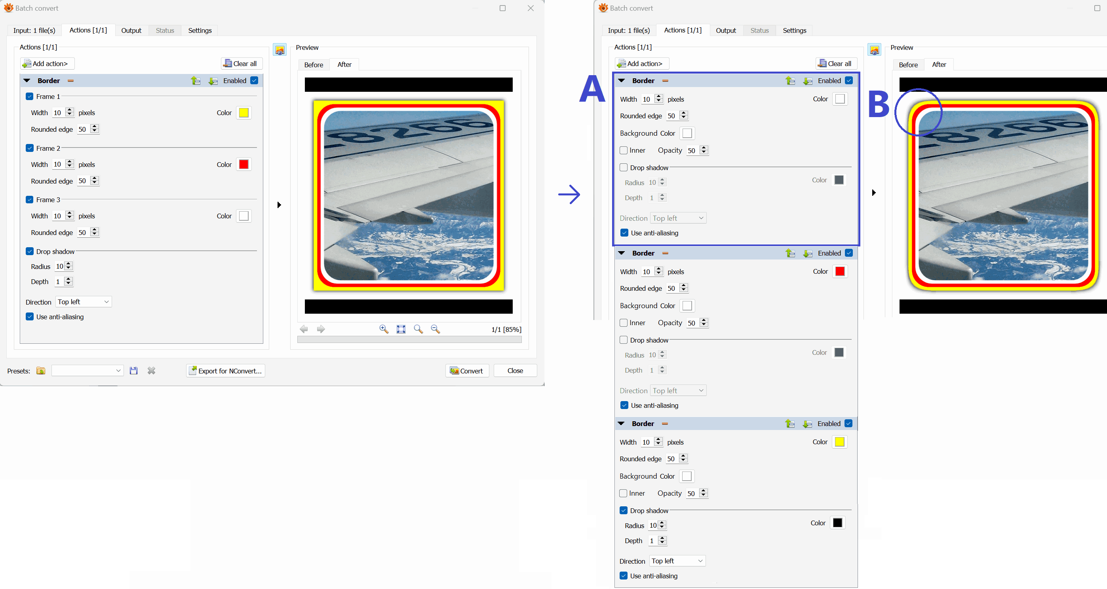The image size is (1107, 589).
Task: Click the zoom in magnifier icon
Action: [x=384, y=329]
